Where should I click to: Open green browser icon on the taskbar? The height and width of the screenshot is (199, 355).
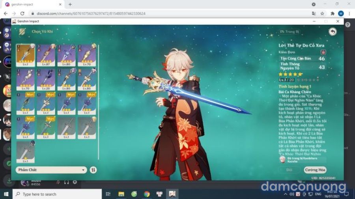pyautogui.click(x=134, y=194)
